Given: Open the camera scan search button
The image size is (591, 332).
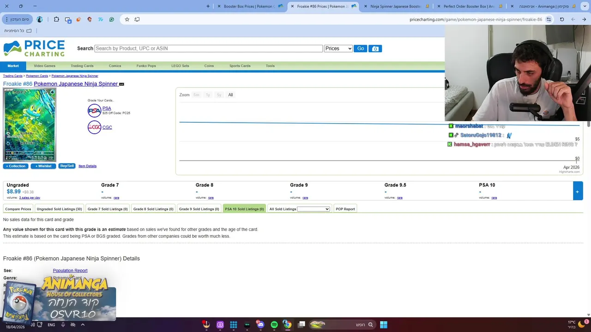Looking at the screenshot, I should [x=375, y=48].
